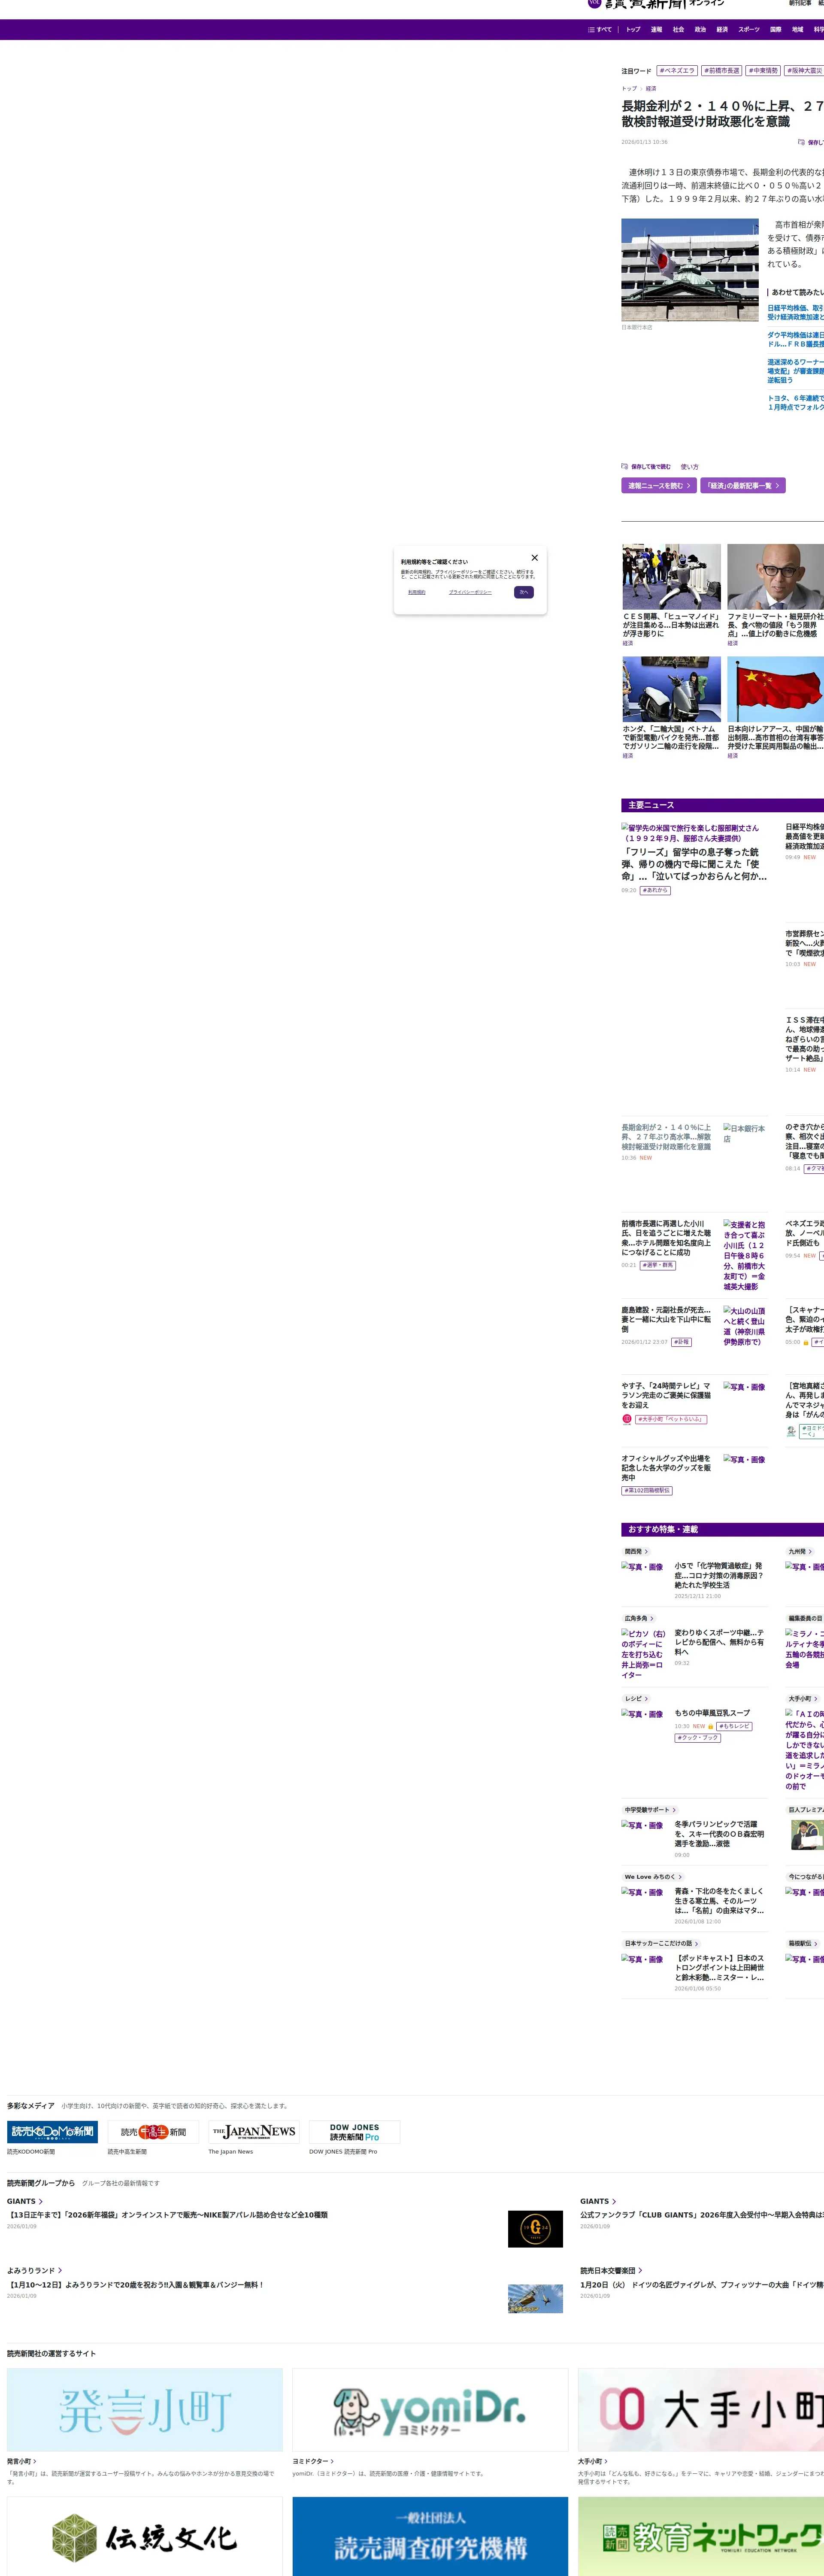
Task: Expand the 関西発 feature category
Action: tap(636, 1552)
